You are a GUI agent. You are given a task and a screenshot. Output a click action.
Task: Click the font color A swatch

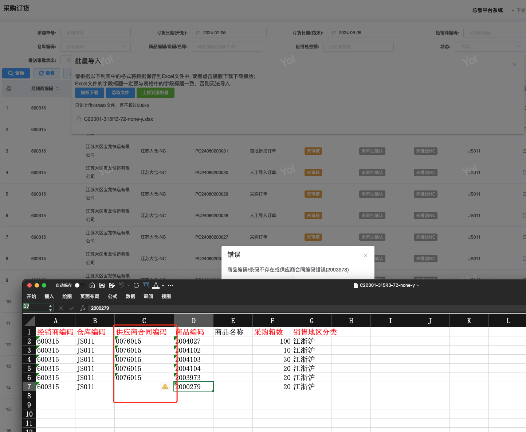coord(156,285)
